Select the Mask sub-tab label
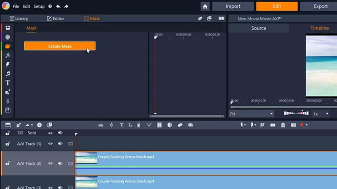This screenshot has width=337, height=189. coord(31,28)
